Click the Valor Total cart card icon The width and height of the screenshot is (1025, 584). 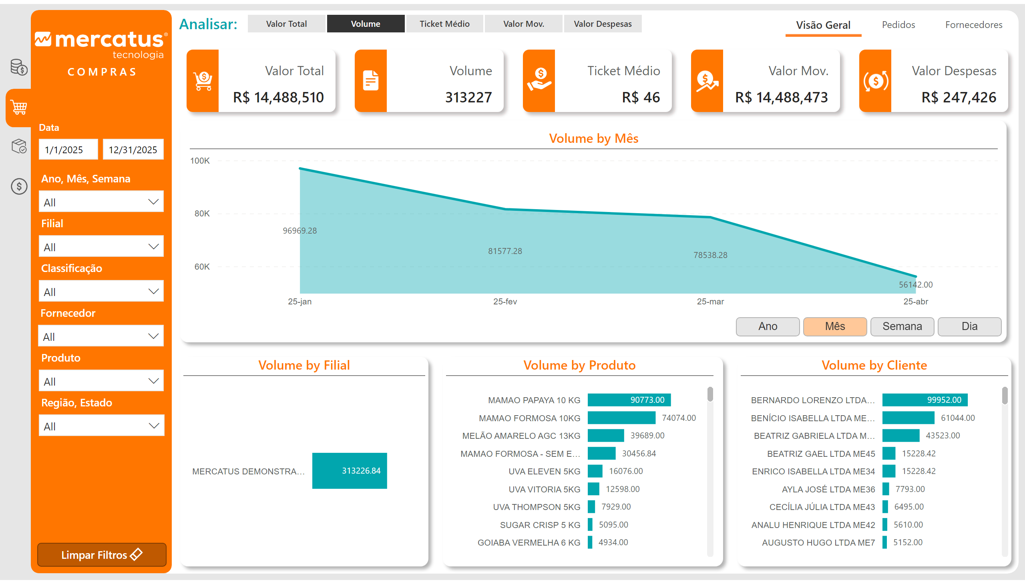(x=203, y=81)
